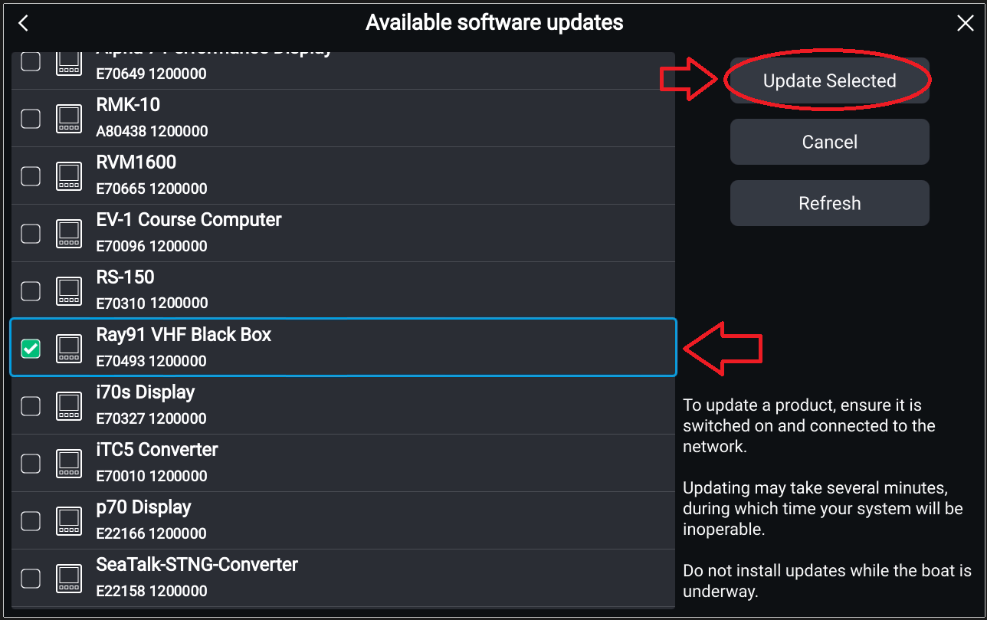Click the p70 Display device icon
Viewport: 987px width, 620px height.
69,521
